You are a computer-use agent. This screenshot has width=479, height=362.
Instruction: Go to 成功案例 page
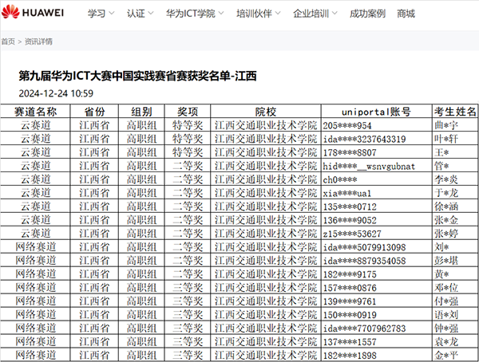tap(367, 14)
